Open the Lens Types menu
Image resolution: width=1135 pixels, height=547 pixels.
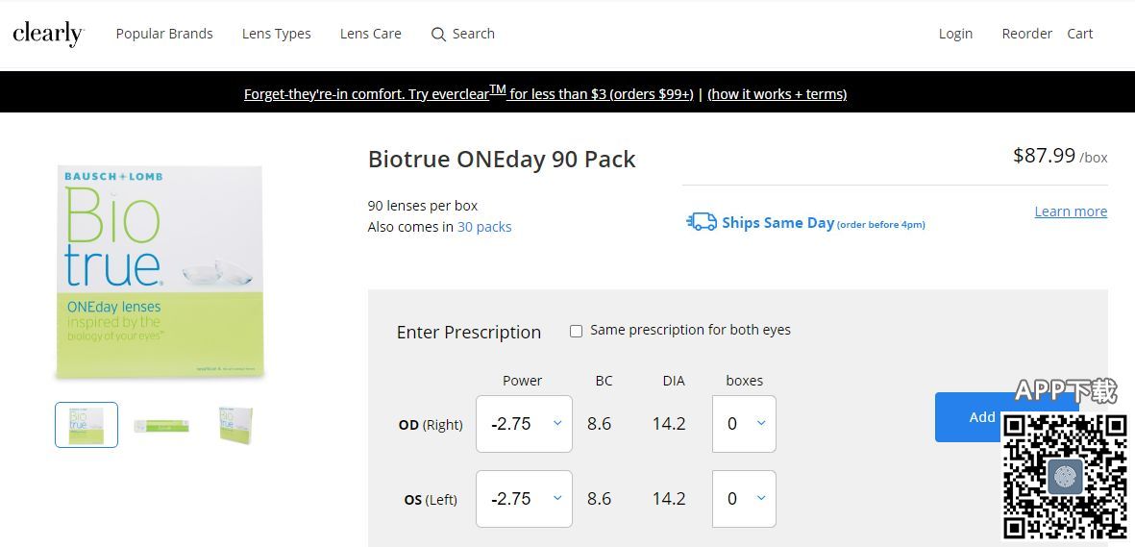(277, 34)
